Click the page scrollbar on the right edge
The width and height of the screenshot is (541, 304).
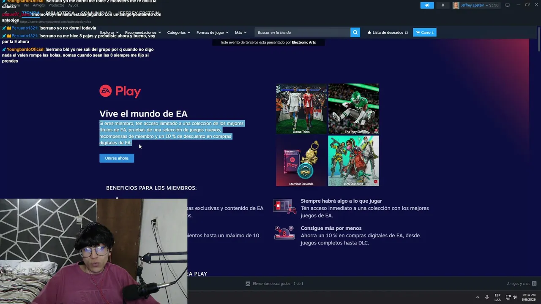(539, 40)
